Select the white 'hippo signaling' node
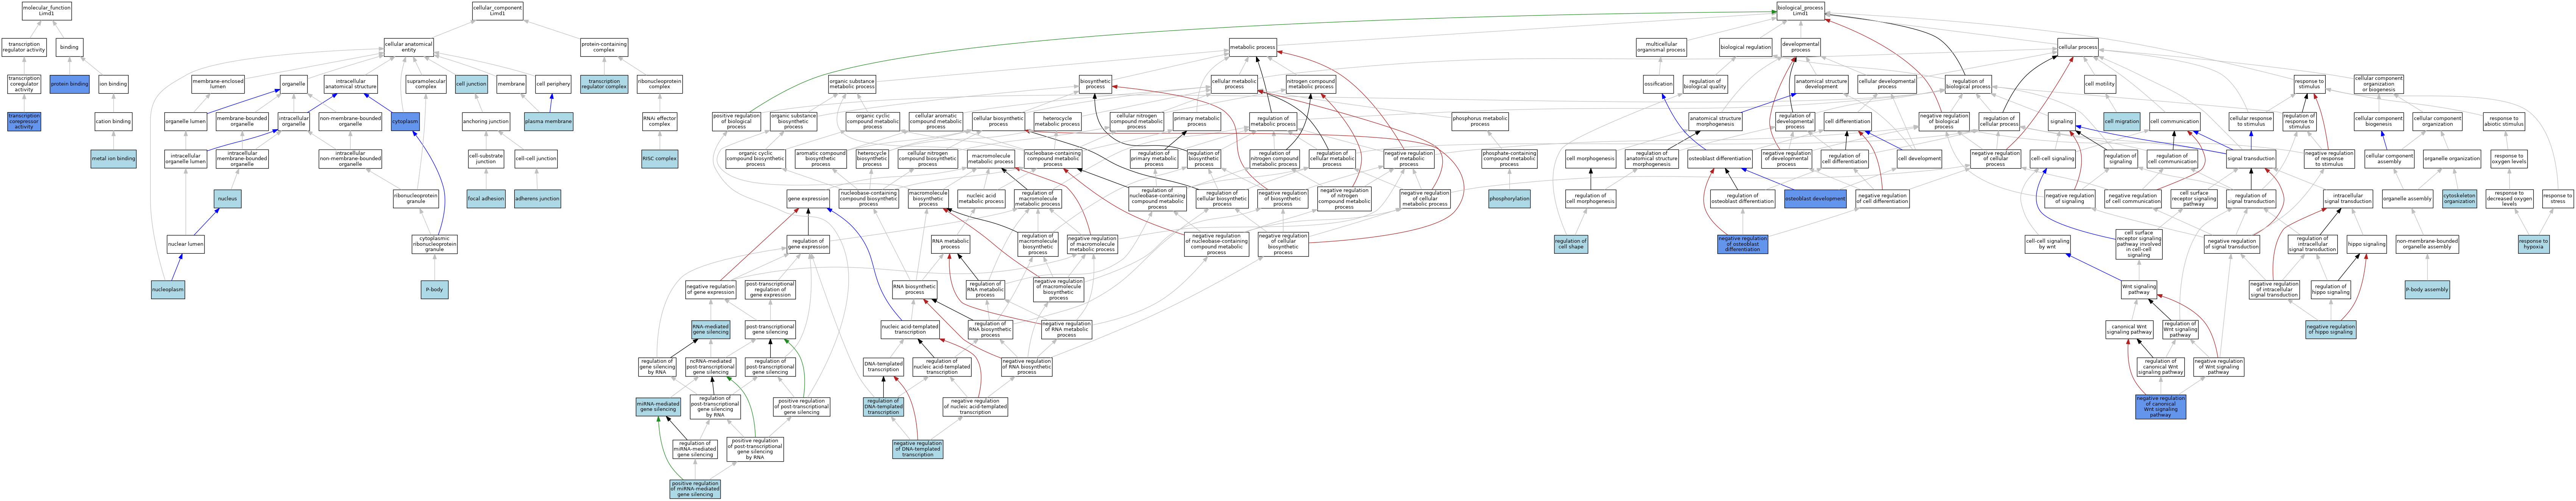The image size is (2576, 501). point(2366,244)
